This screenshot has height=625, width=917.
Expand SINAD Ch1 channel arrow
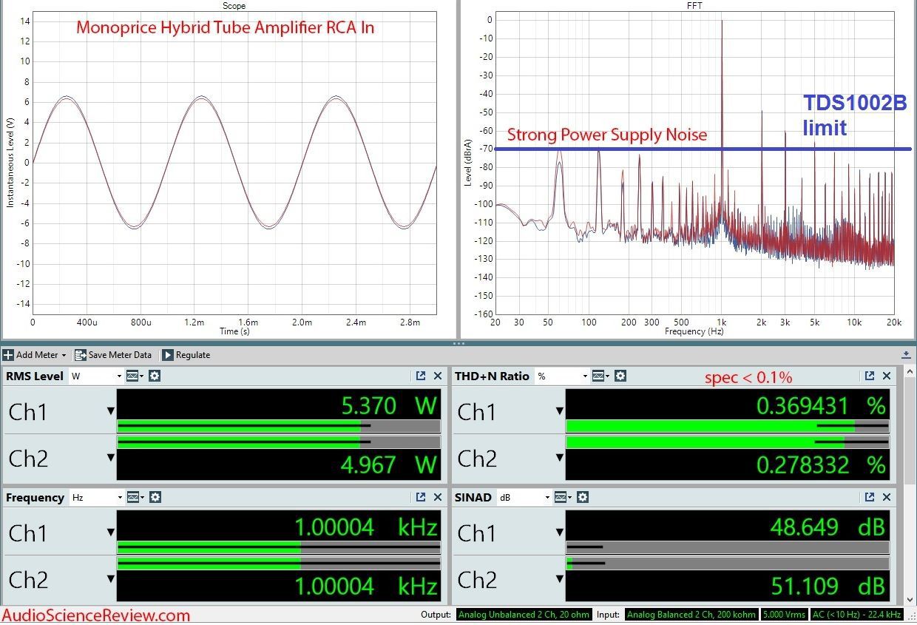(x=560, y=533)
